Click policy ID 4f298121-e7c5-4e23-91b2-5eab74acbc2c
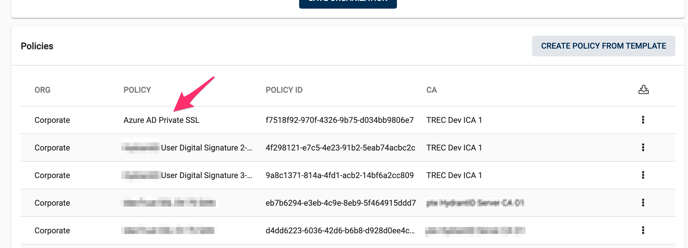 click(340, 148)
